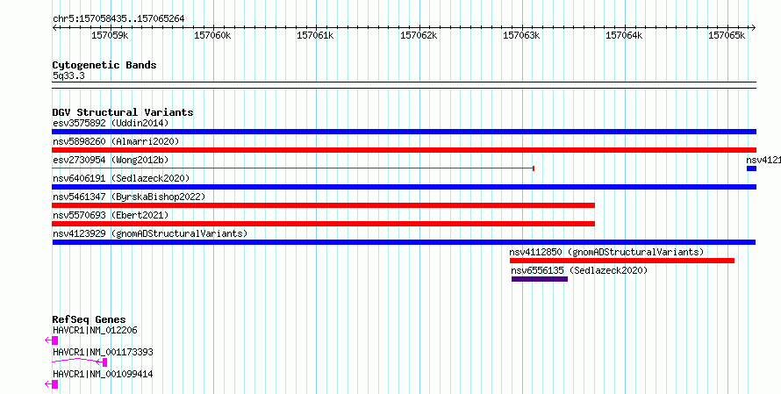Viewport: 781px width, 394px height.
Task: Click the nsv5570693 (Ebert2021) variant label
Action: [111, 215]
